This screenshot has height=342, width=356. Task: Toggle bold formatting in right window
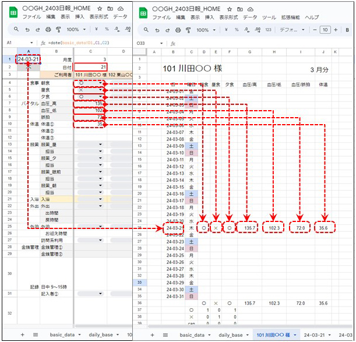pos(347,30)
